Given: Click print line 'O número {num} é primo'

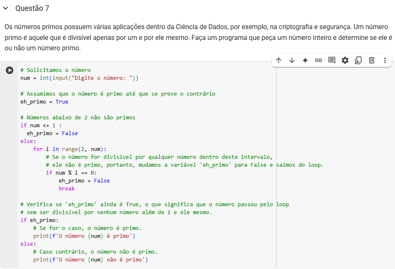Looking at the screenshot, I should click(84, 236).
